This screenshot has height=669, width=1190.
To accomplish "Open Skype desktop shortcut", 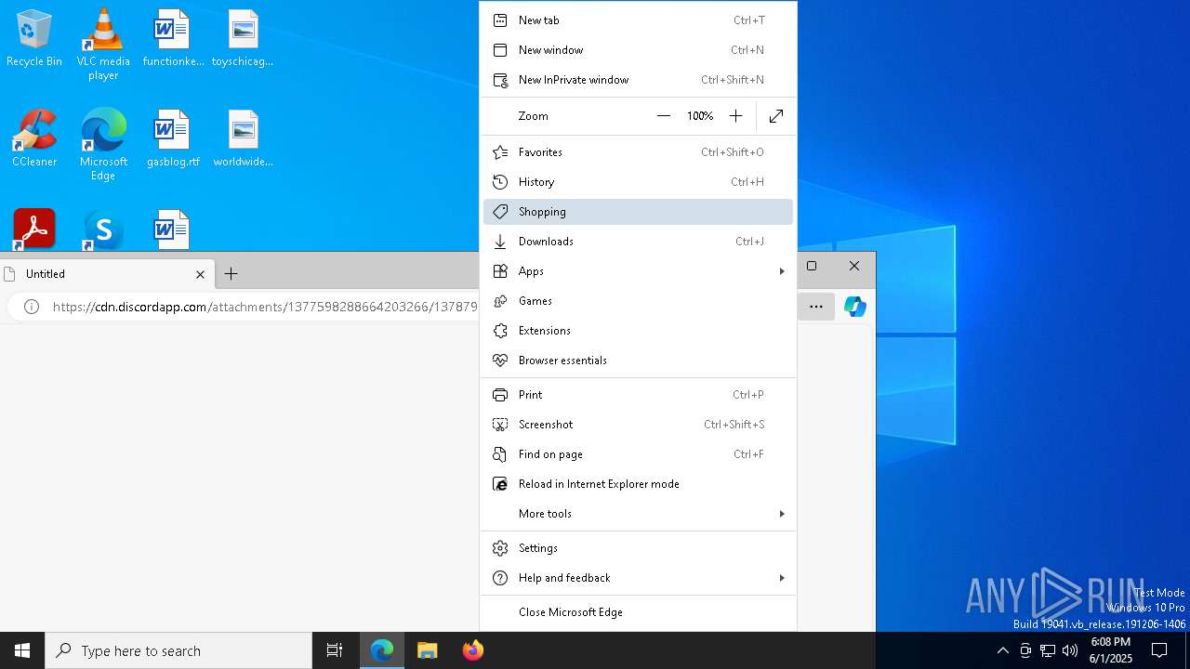I will (x=103, y=230).
